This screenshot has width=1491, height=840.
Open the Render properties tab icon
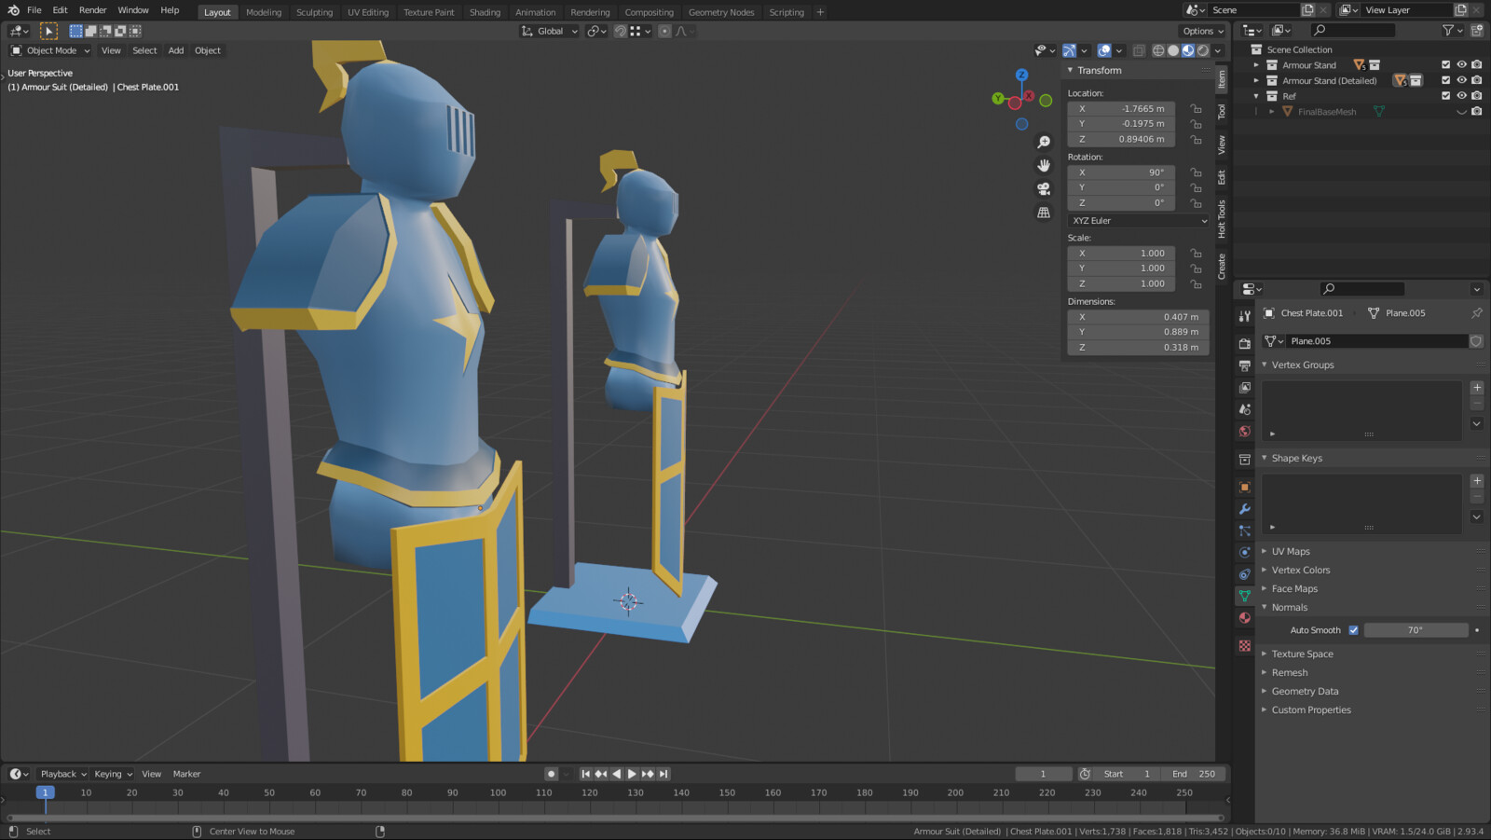click(1244, 343)
